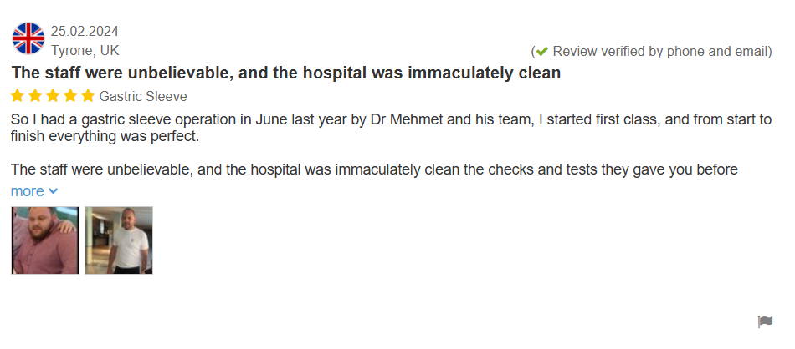Click the reviewer location Tyrone, UK

pos(85,50)
